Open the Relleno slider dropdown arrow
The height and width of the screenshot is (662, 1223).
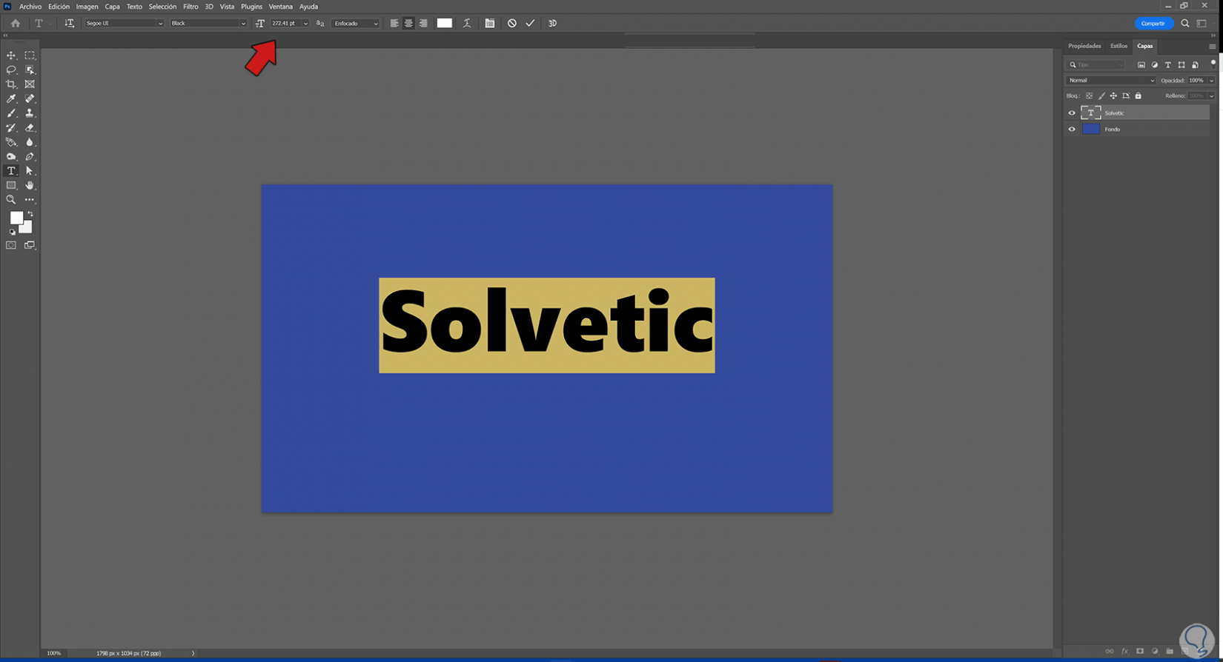[1212, 96]
